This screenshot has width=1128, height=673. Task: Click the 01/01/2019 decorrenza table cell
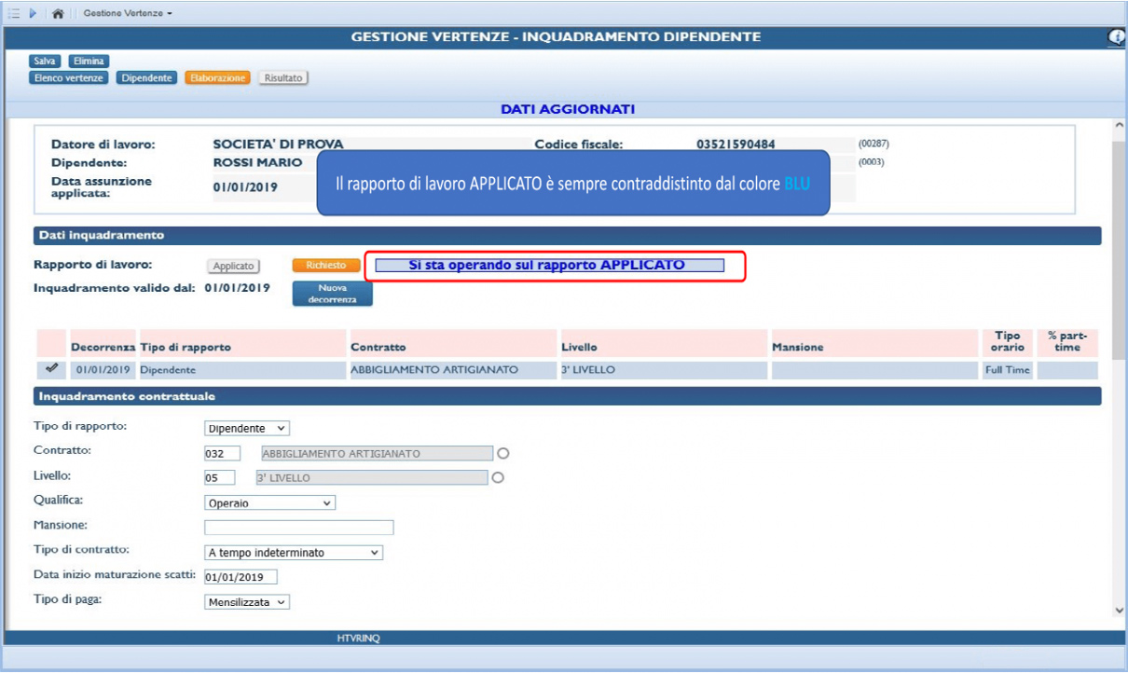pyautogui.click(x=103, y=370)
